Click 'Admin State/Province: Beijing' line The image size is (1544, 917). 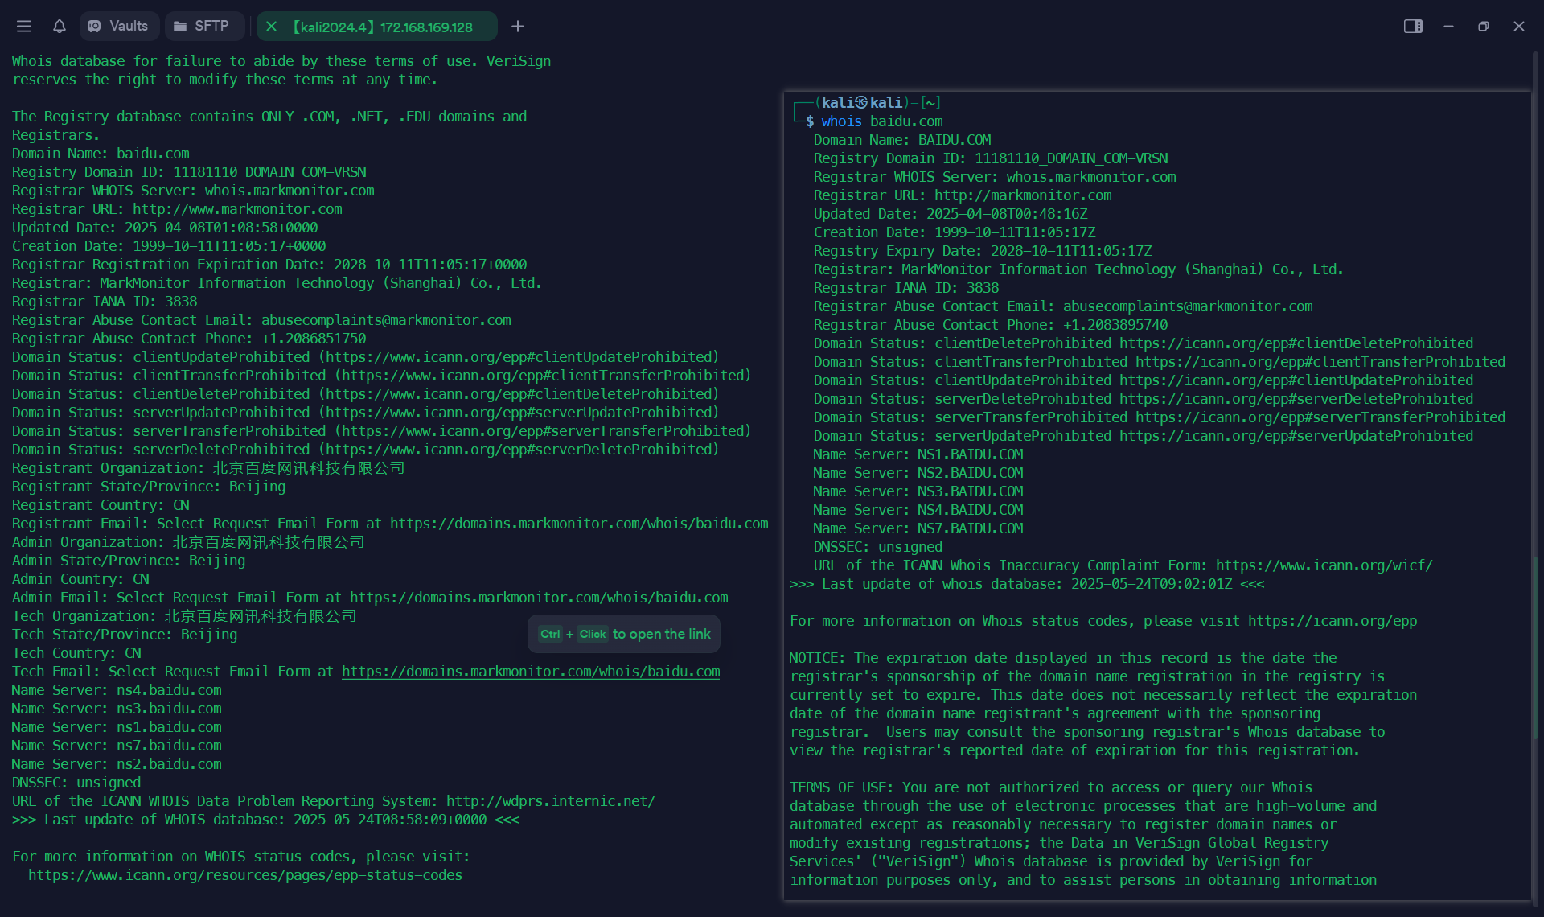[x=129, y=561]
